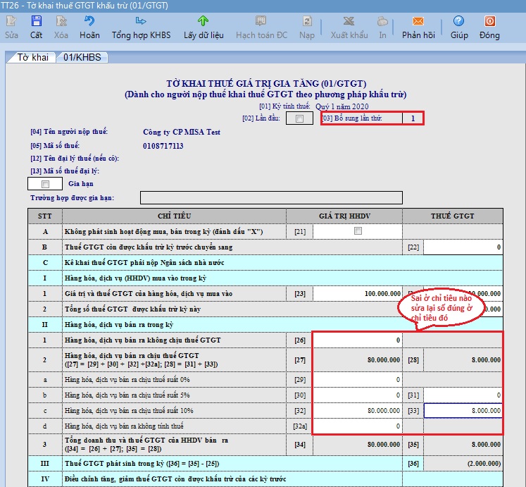Click the In print icon
This screenshot has height=487, width=526.
pyautogui.click(x=382, y=21)
